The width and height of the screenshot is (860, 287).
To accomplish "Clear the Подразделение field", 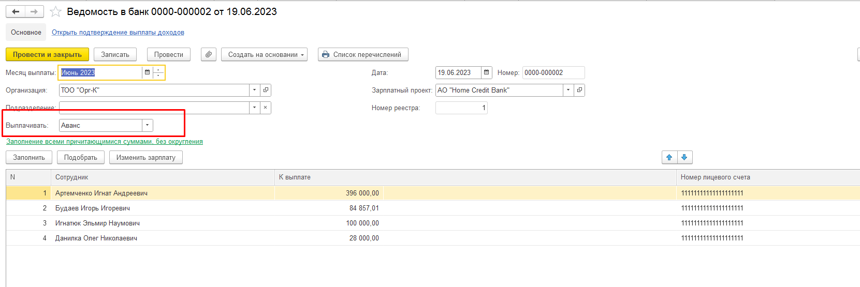I will (265, 108).
